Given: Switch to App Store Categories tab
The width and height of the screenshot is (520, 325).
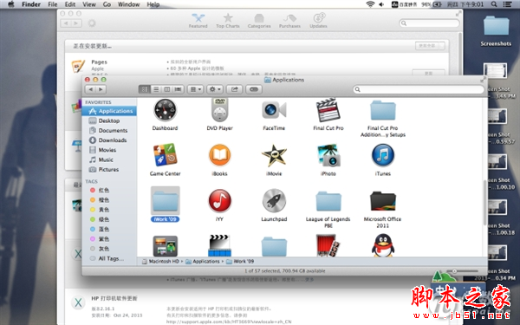Looking at the screenshot, I should coord(259,21).
